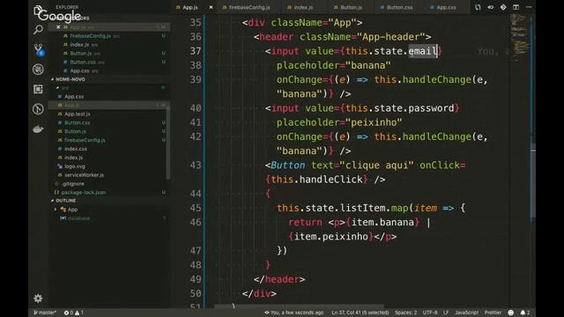Screen dimensions: 564x317
Task: Open notifications bell in status bar
Action: 525,313
